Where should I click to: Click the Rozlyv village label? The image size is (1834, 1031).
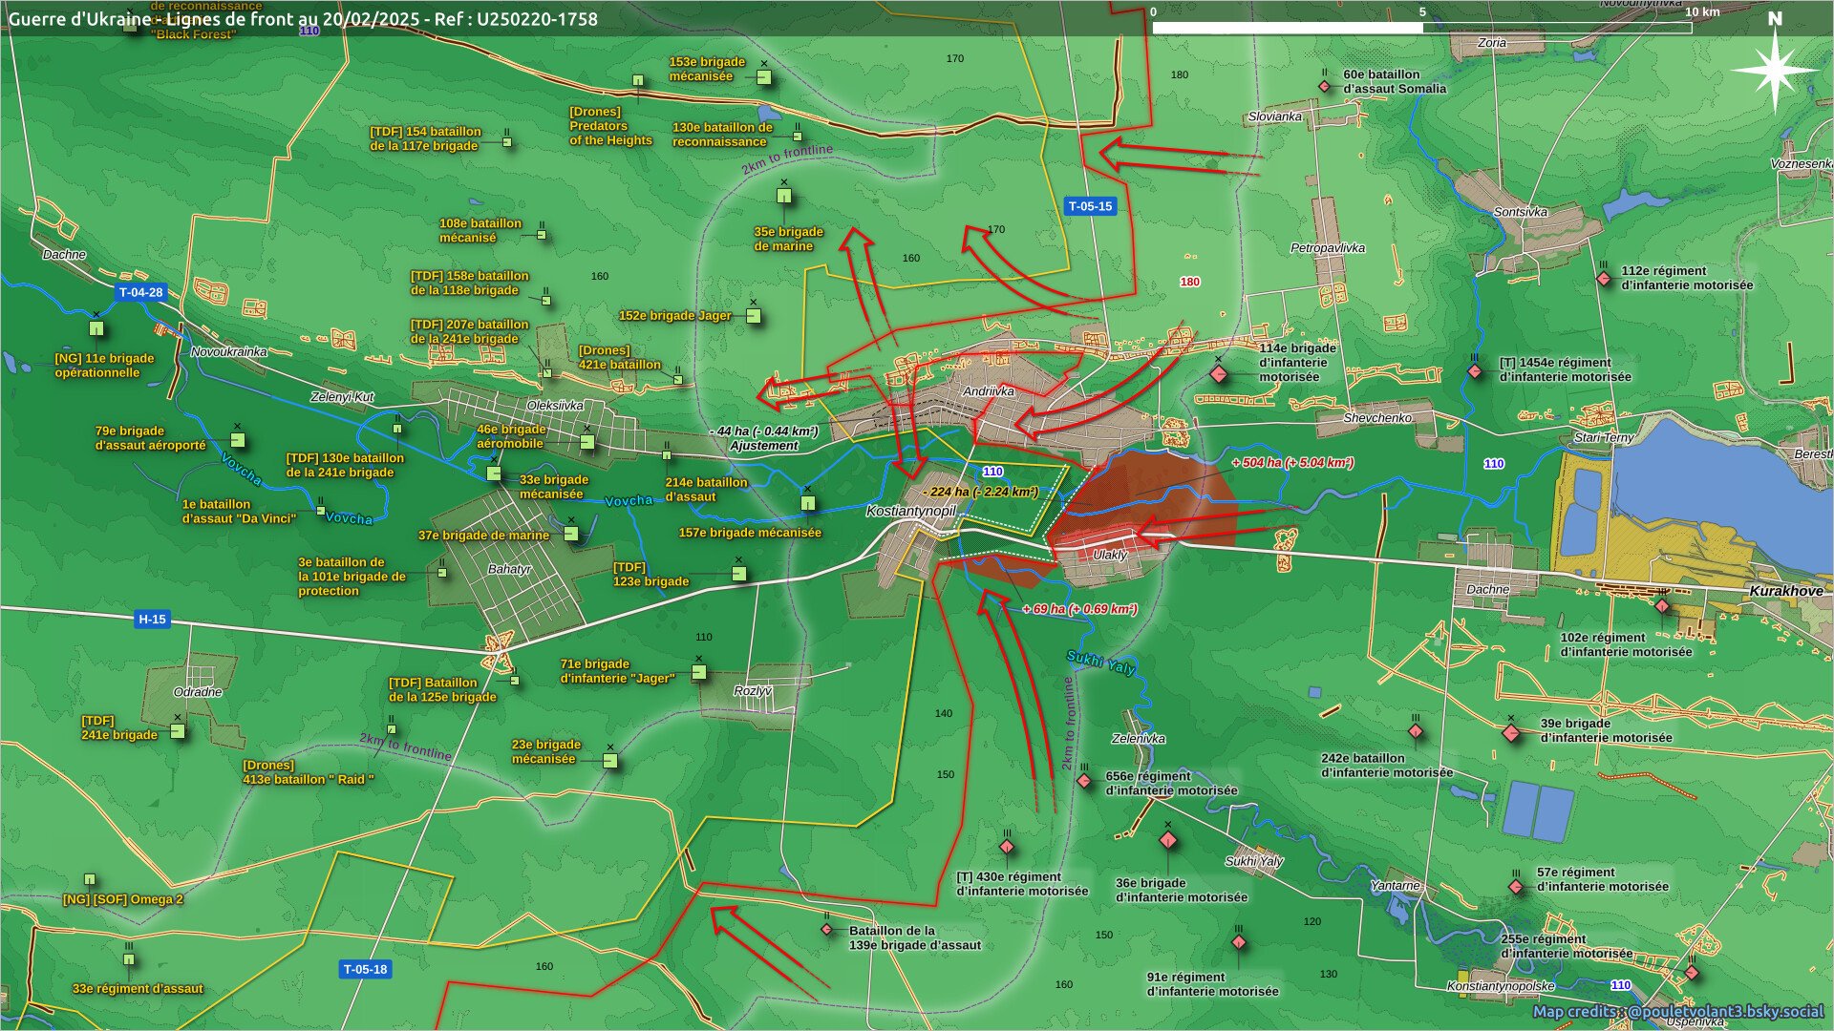click(753, 691)
